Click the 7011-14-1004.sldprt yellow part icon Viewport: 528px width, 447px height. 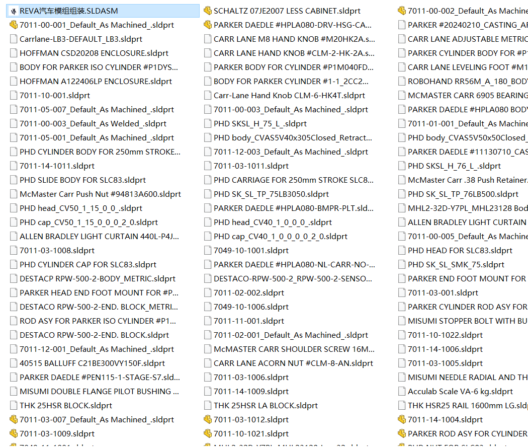[x=401, y=420]
